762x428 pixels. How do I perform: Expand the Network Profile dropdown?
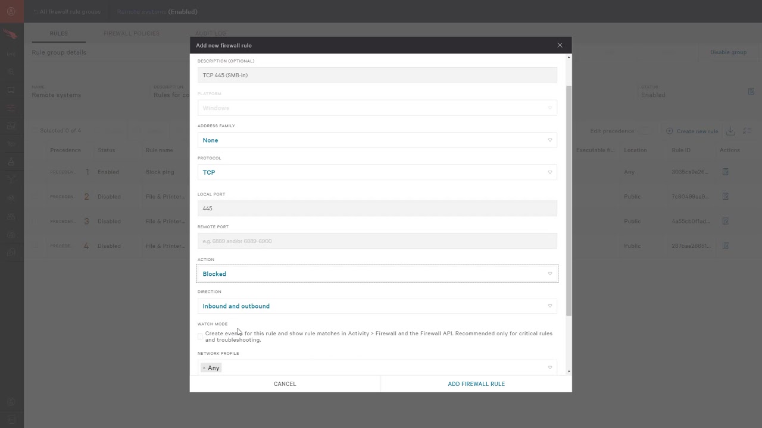[377, 367]
